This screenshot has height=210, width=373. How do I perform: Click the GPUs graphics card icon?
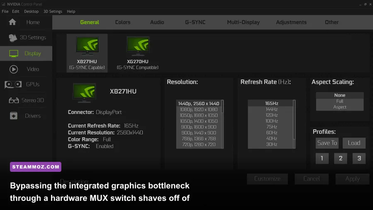[x=13, y=84]
